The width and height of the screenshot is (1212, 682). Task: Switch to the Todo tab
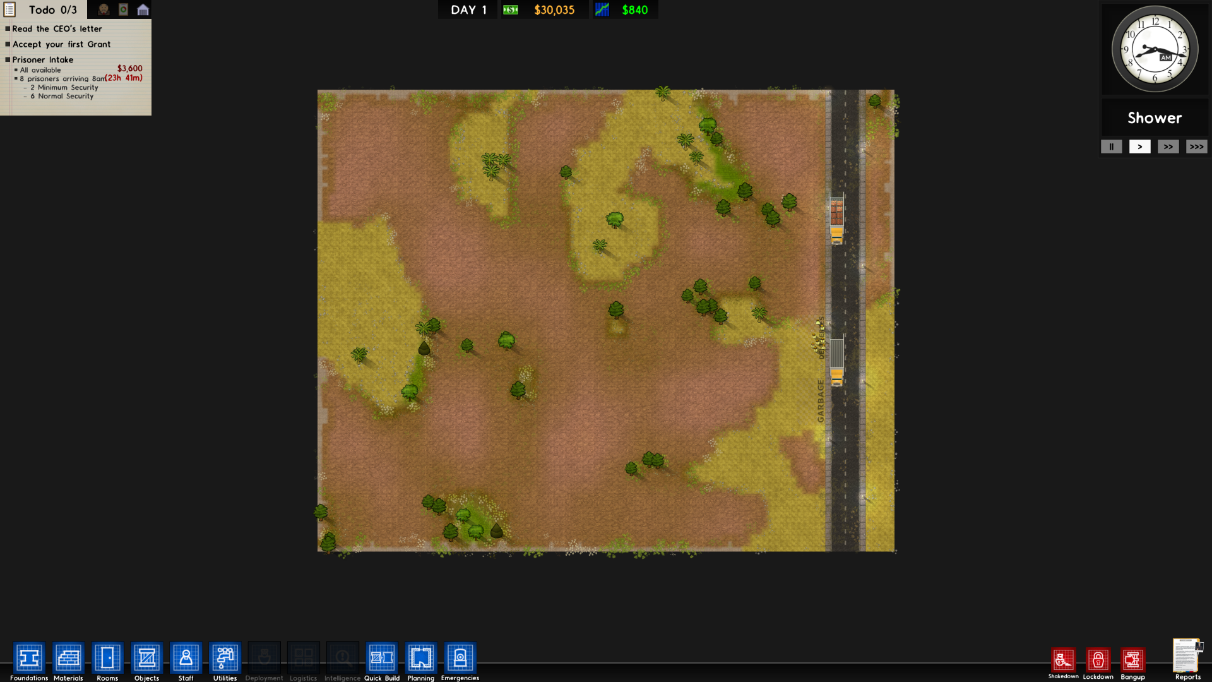(x=43, y=9)
